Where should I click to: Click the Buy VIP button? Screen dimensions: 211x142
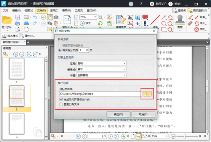(x=158, y=4)
